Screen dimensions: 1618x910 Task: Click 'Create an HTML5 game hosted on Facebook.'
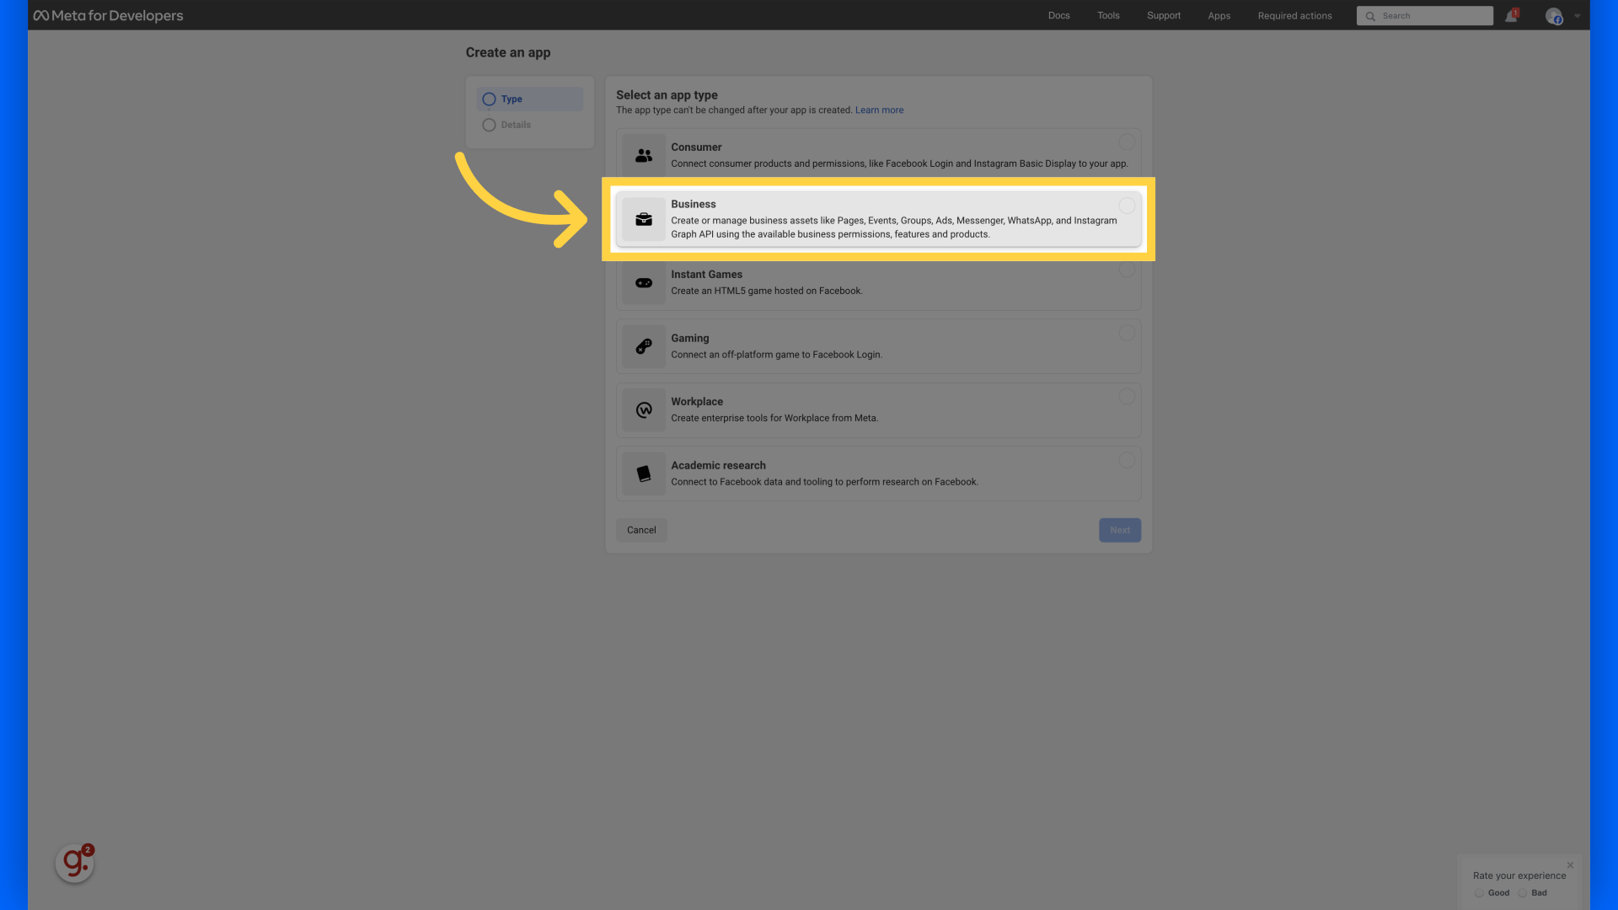[767, 291]
